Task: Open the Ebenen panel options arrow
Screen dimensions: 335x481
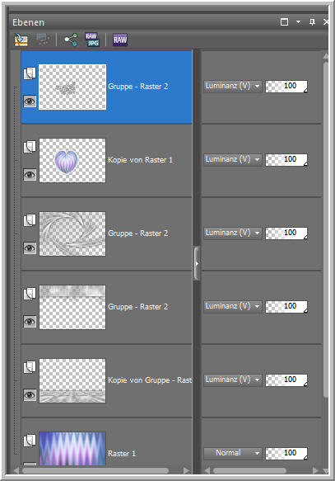Action: (298, 22)
